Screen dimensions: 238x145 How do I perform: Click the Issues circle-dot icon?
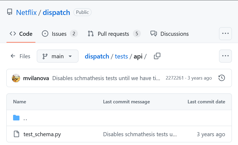tap(45, 34)
